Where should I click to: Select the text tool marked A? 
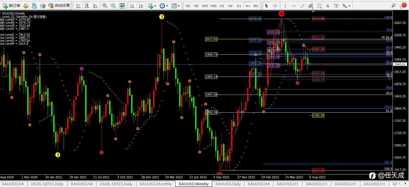tap(328, 6)
